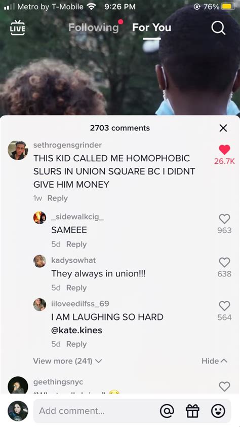
Task: Collapse replies with Hide
Action: pyautogui.click(x=214, y=361)
